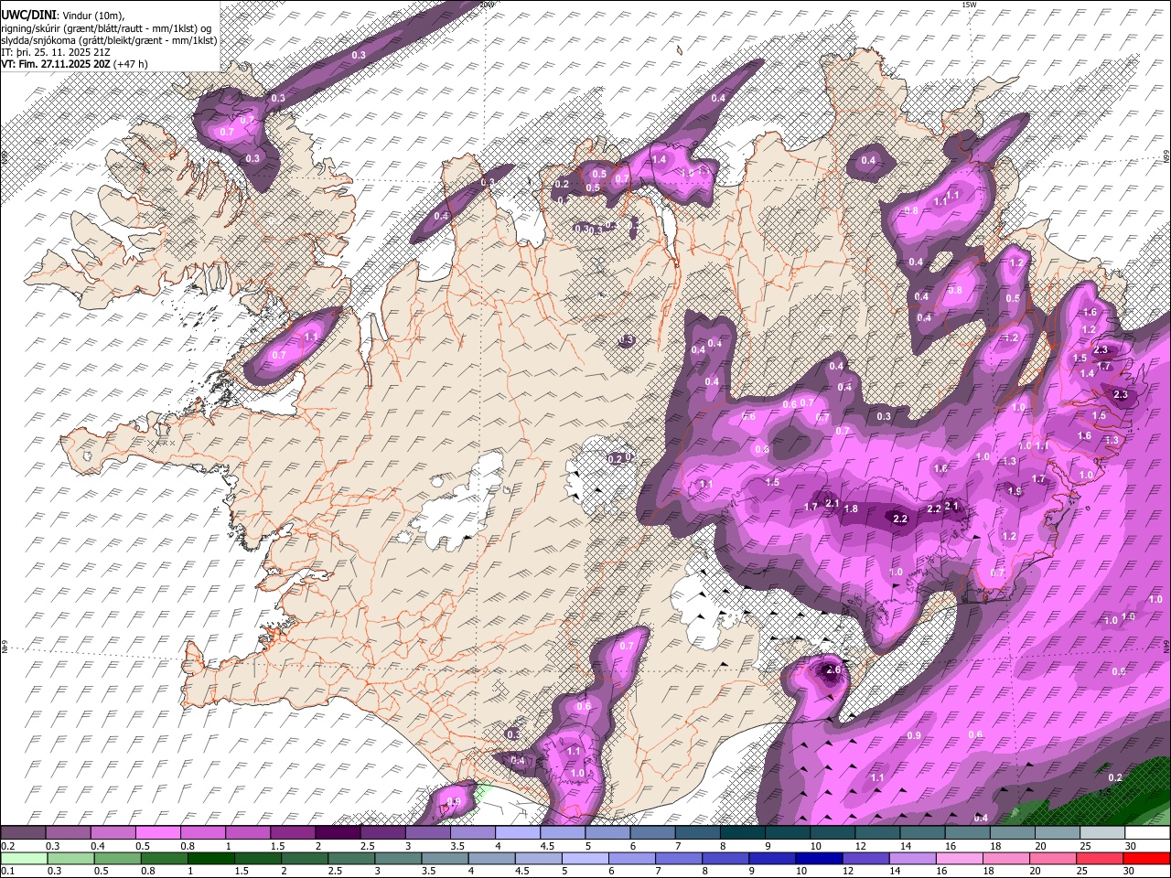Choose the deep blue 10–12 swatch, lower legend row
Screen dimensions: 1171x878
coord(818,858)
